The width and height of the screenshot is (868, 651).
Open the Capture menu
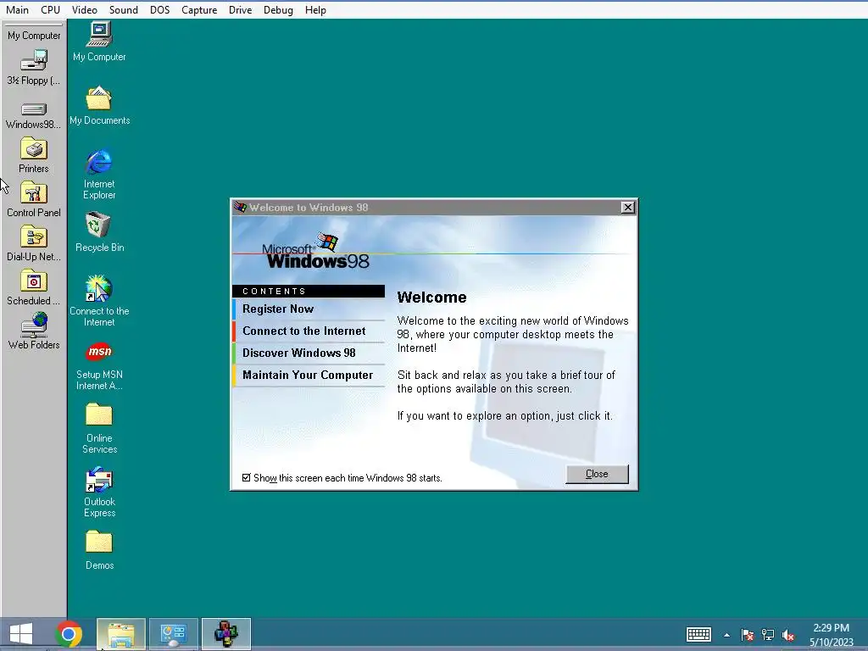tap(199, 10)
